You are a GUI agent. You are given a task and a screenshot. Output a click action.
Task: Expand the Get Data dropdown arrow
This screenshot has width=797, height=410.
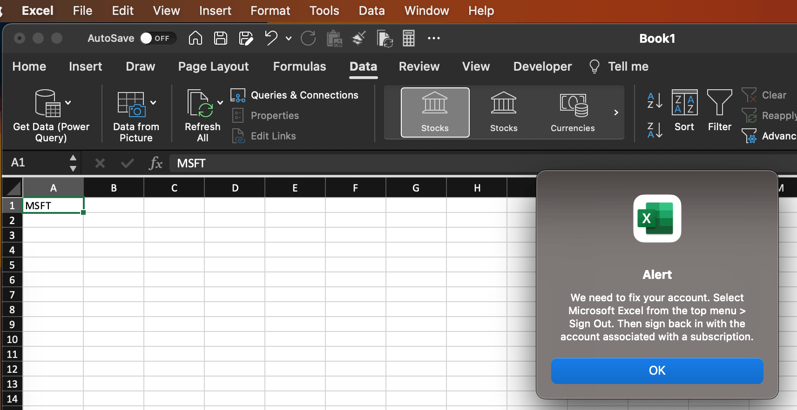click(68, 103)
